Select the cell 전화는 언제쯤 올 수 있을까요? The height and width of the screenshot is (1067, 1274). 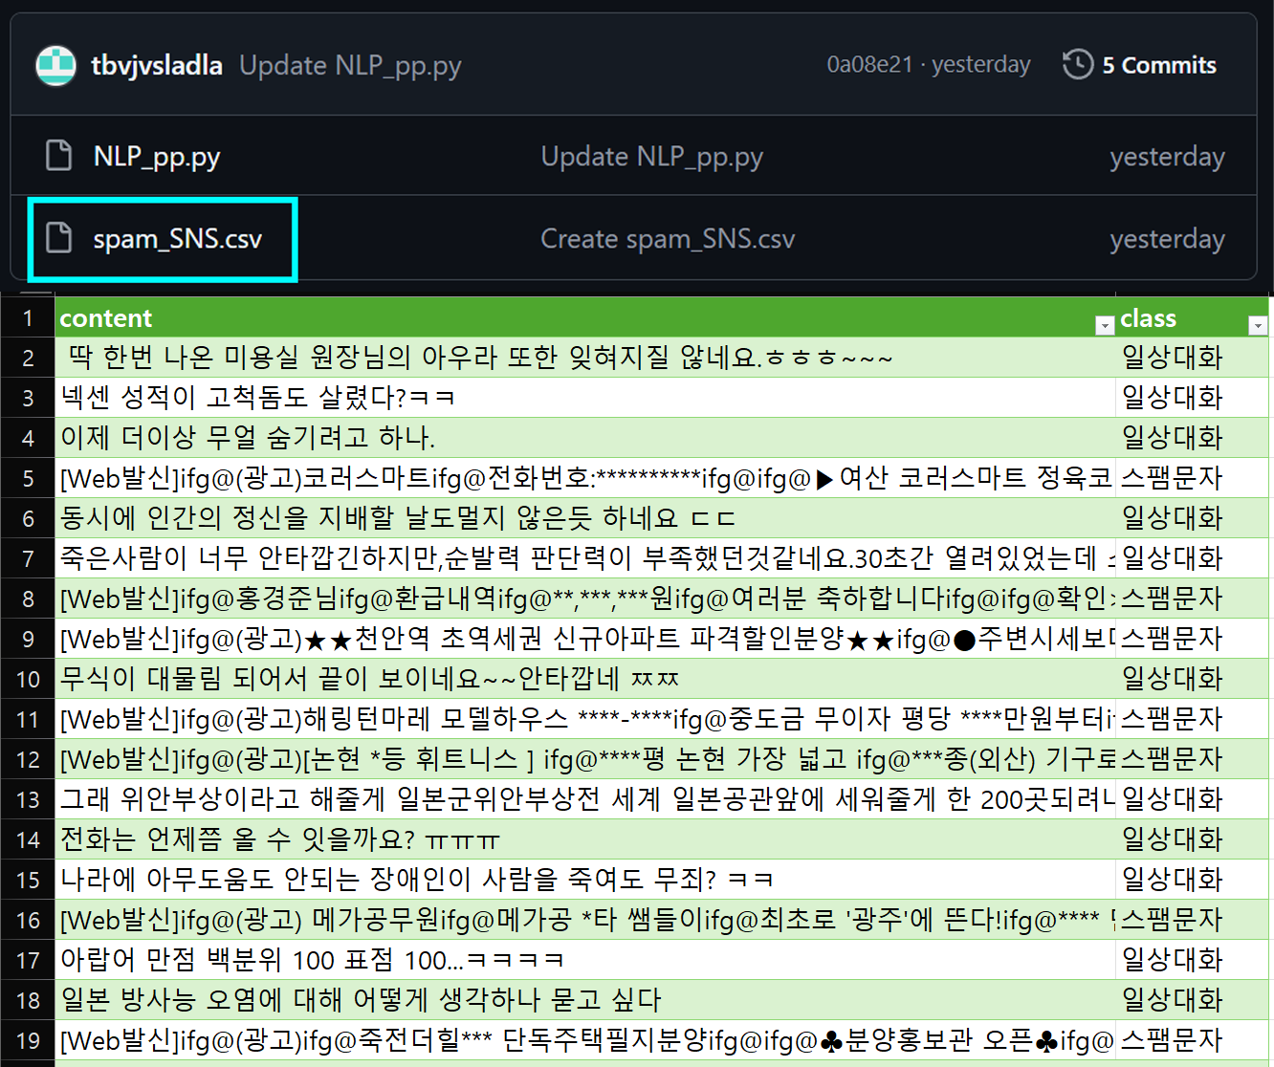(x=585, y=839)
